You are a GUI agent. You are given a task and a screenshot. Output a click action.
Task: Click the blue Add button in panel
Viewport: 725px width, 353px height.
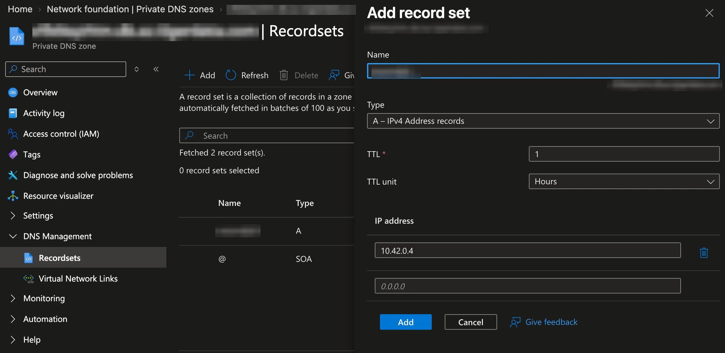coord(406,322)
